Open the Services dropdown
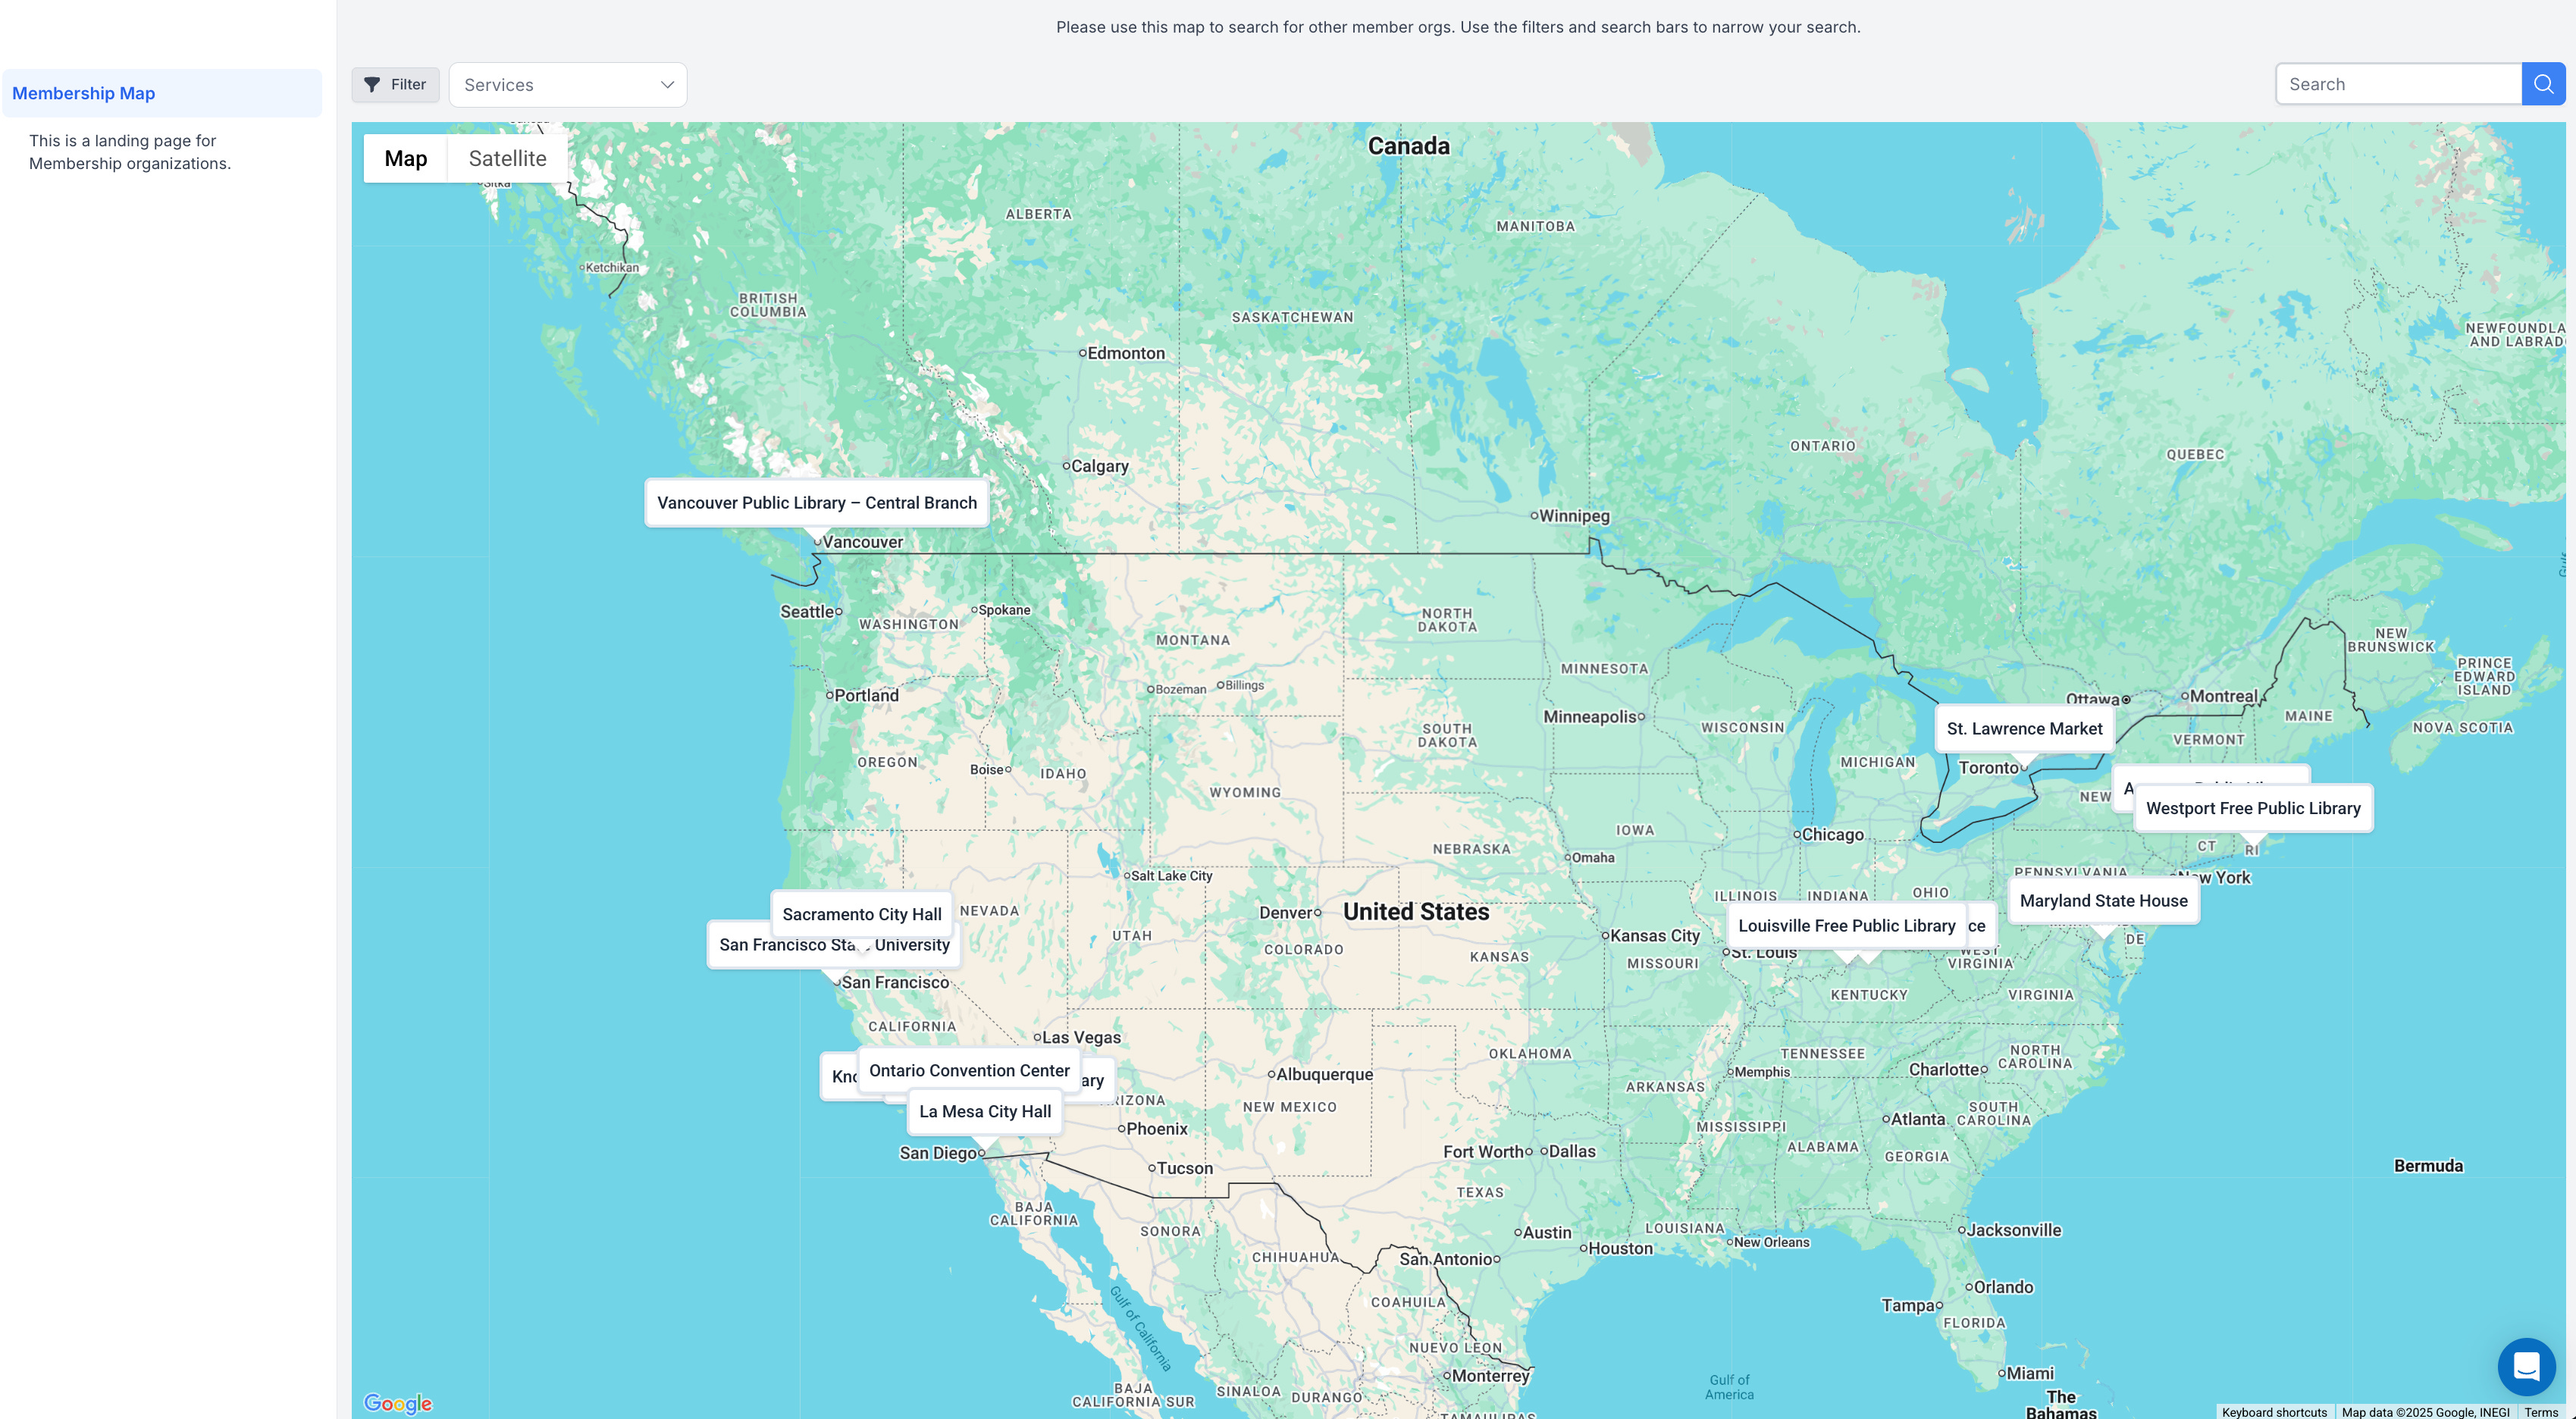 [567, 85]
